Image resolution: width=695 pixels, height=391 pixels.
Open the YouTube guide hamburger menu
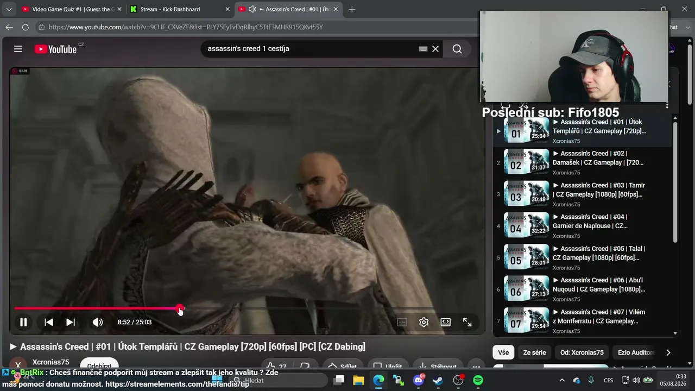18,49
